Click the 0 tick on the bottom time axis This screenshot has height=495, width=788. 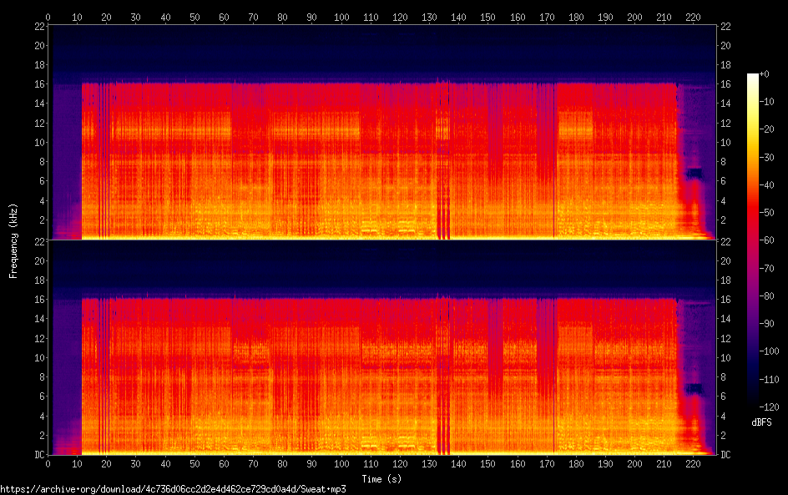(x=48, y=464)
